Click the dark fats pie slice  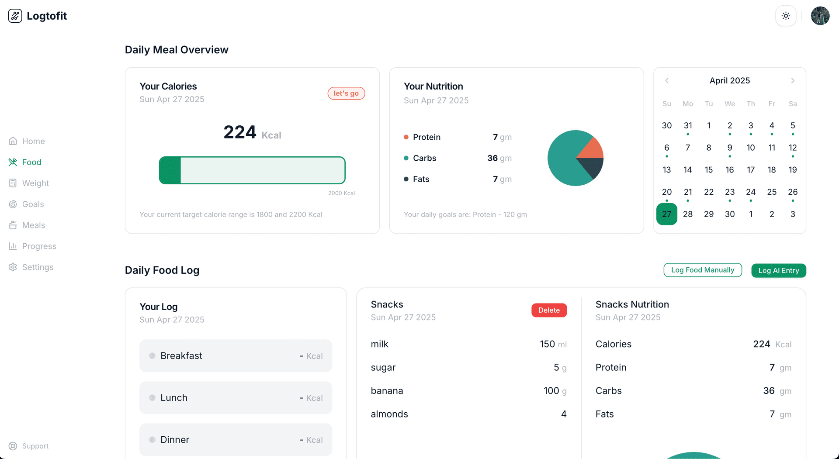pyautogui.click(x=592, y=167)
